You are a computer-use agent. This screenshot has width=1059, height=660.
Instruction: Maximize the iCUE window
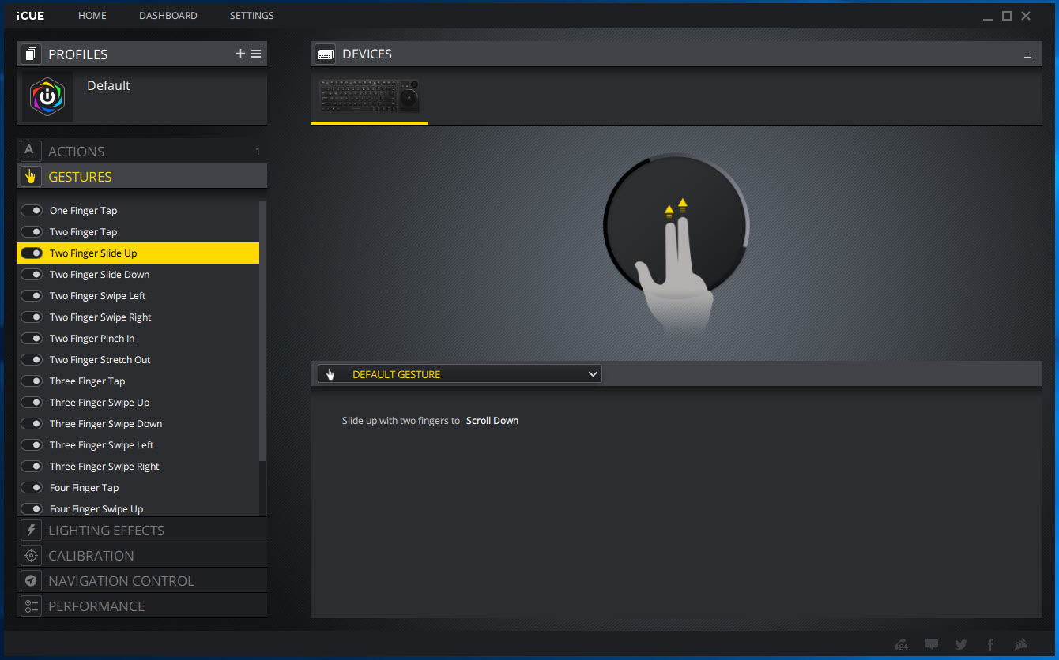click(1007, 16)
